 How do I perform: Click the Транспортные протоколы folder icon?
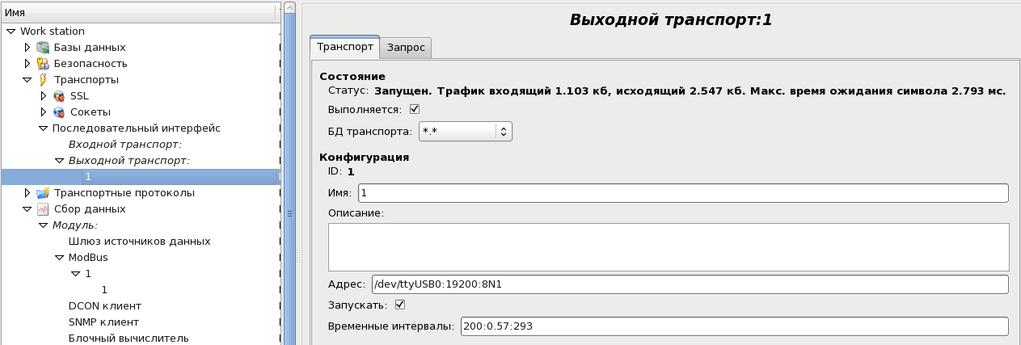(x=43, y=193)
